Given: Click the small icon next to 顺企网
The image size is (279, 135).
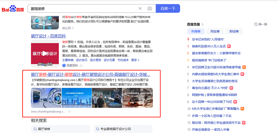Looking at the screenshot, I should pos(73,28).
